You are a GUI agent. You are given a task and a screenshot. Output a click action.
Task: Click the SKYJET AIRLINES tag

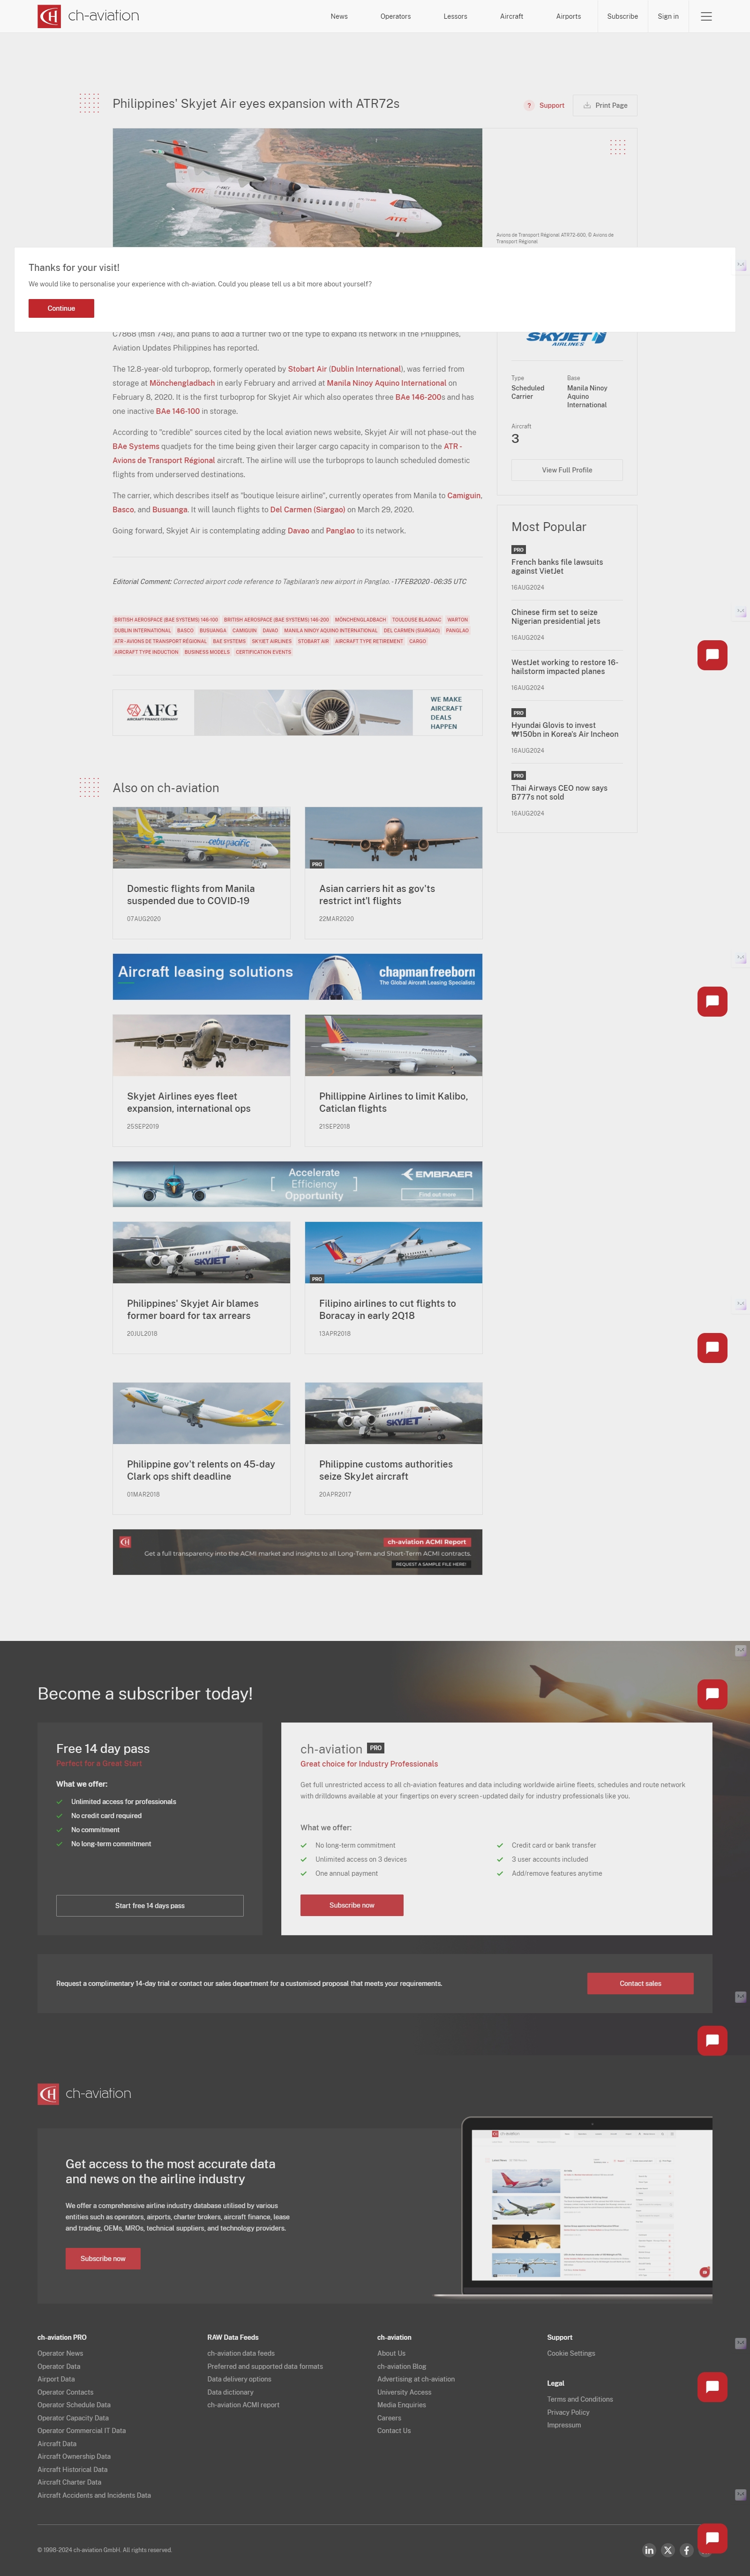[271, 641]
